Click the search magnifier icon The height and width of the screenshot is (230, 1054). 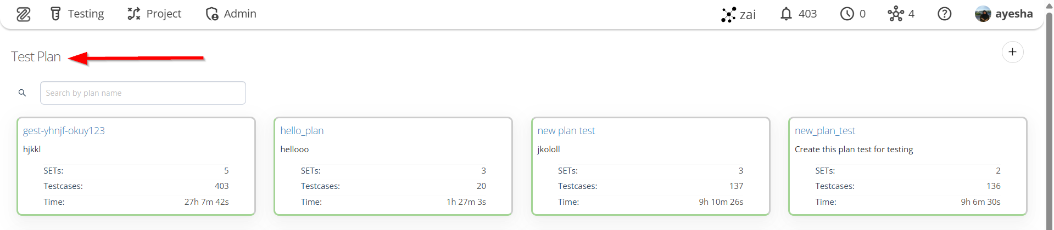click(x=22, y=93)
